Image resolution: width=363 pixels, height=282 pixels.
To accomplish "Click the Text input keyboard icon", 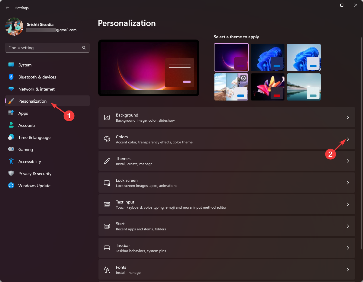I will tap(107, 204).
